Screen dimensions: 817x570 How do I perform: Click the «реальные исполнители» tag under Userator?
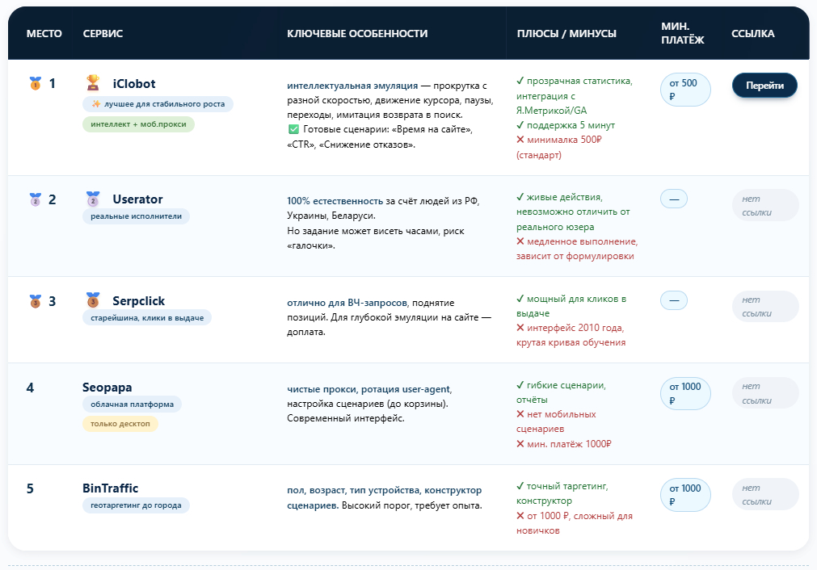click(x=136, y=216)
